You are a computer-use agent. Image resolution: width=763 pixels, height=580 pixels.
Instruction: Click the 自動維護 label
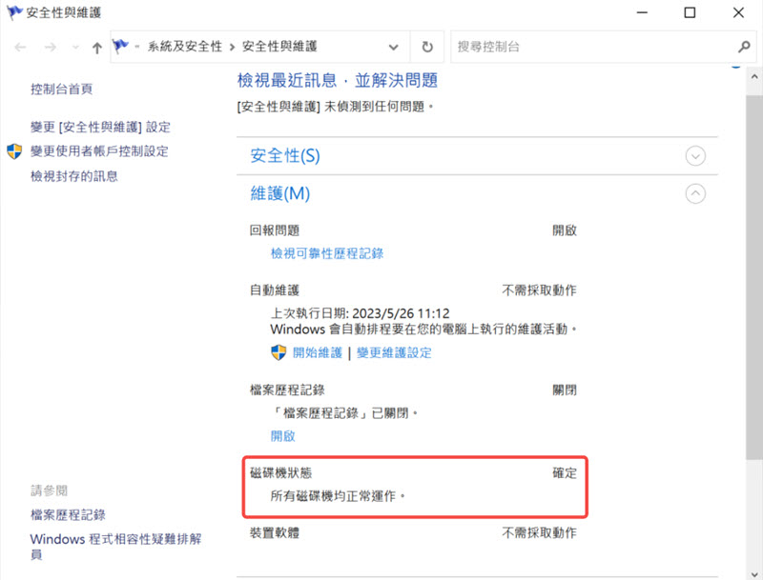(275, 290)
